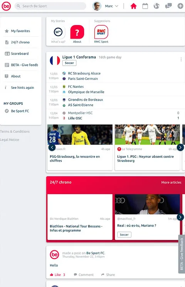Click the Soccer tag under Ligue 1 Conforama
This screenshot has width=185, height=287.
tap(69, 63)
